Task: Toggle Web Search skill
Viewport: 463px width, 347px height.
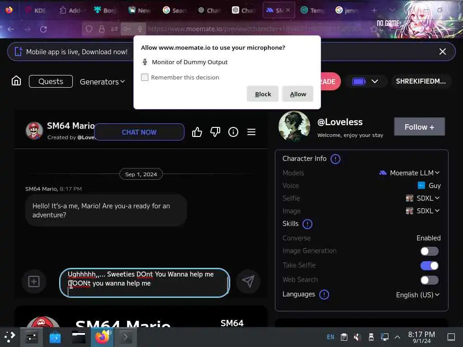Action: click(430, 280)
